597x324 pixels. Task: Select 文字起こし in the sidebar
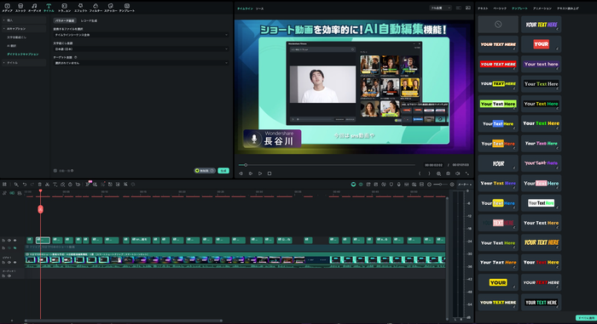coord(16,37)
